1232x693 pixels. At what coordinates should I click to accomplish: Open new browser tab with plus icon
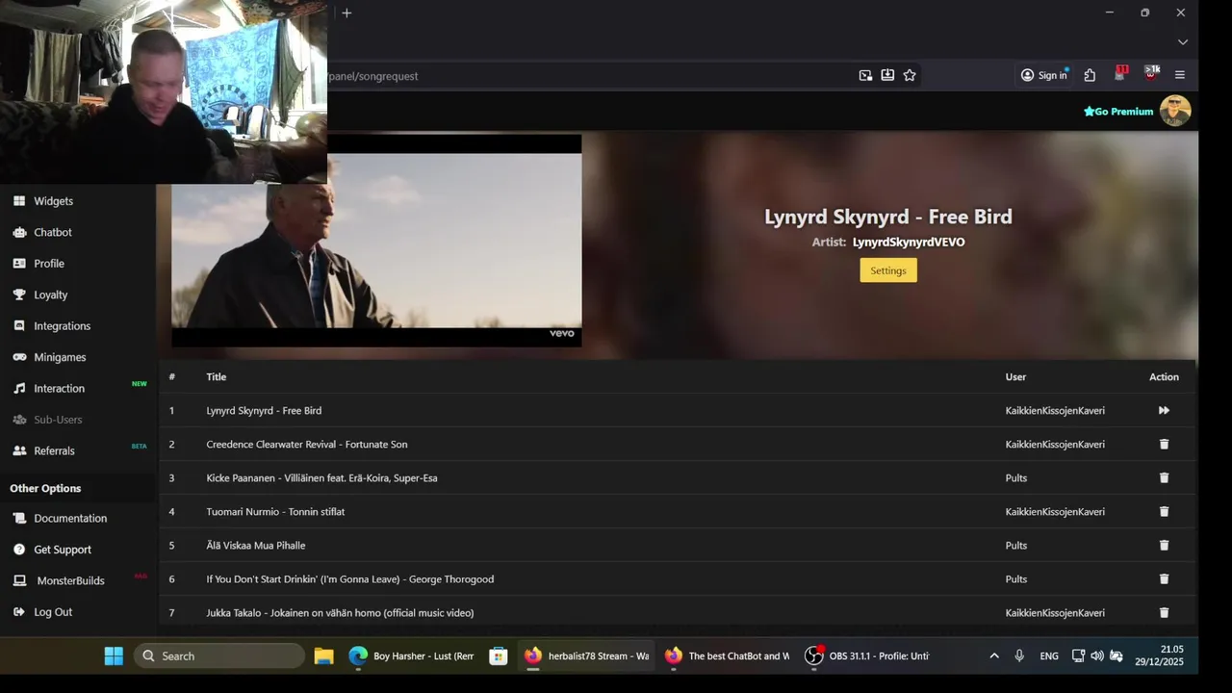click(346, 13)
